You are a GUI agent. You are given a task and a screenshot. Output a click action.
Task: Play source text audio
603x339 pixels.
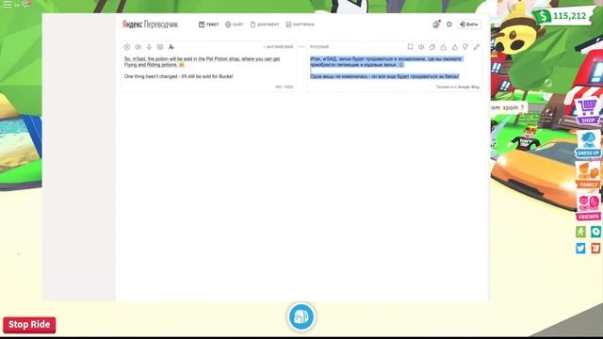point(139,47)
